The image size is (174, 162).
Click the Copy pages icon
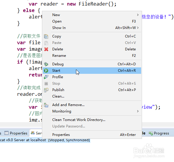click(46, 36)
